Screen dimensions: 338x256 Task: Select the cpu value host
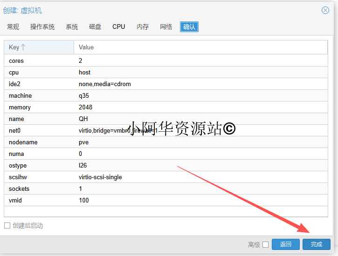click(x=84, y=72)
